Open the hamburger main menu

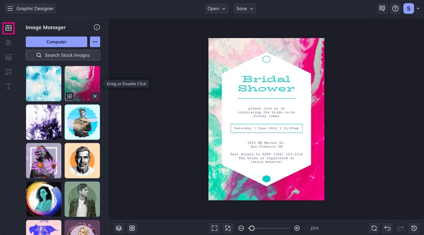click(x=10, y=9)
